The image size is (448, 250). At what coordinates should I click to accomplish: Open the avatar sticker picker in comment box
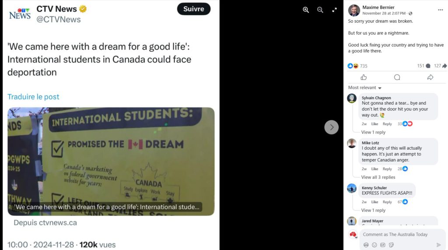pos(366,245)
